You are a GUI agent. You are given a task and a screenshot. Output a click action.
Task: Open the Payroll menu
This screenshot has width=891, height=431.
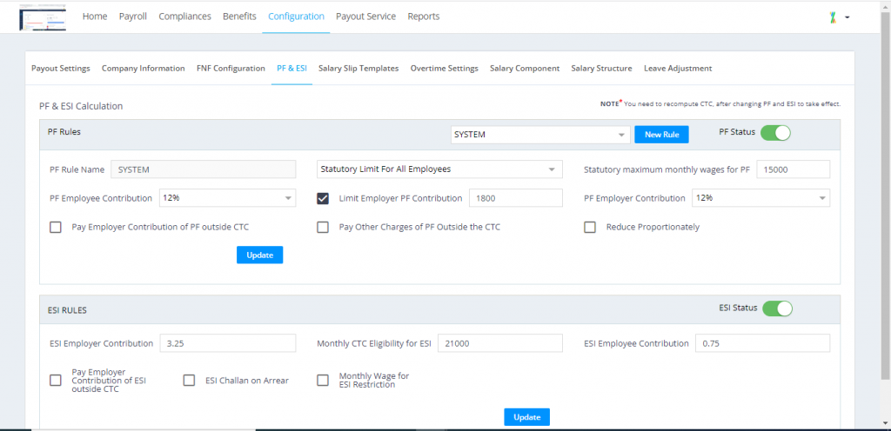click(x=133, y=17)
